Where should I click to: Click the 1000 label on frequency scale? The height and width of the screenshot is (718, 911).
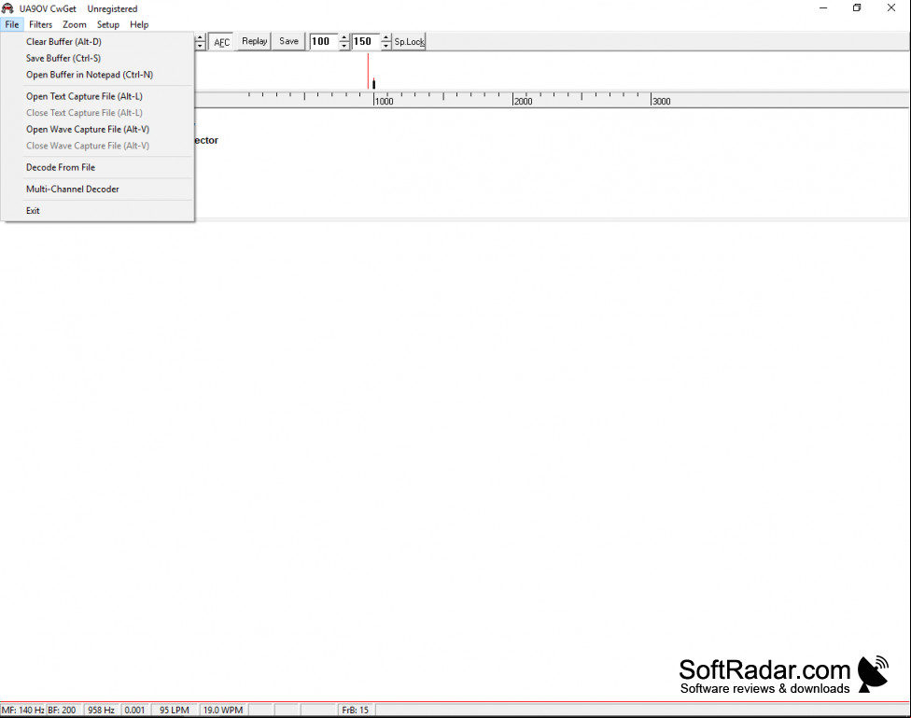coord(384,101)
